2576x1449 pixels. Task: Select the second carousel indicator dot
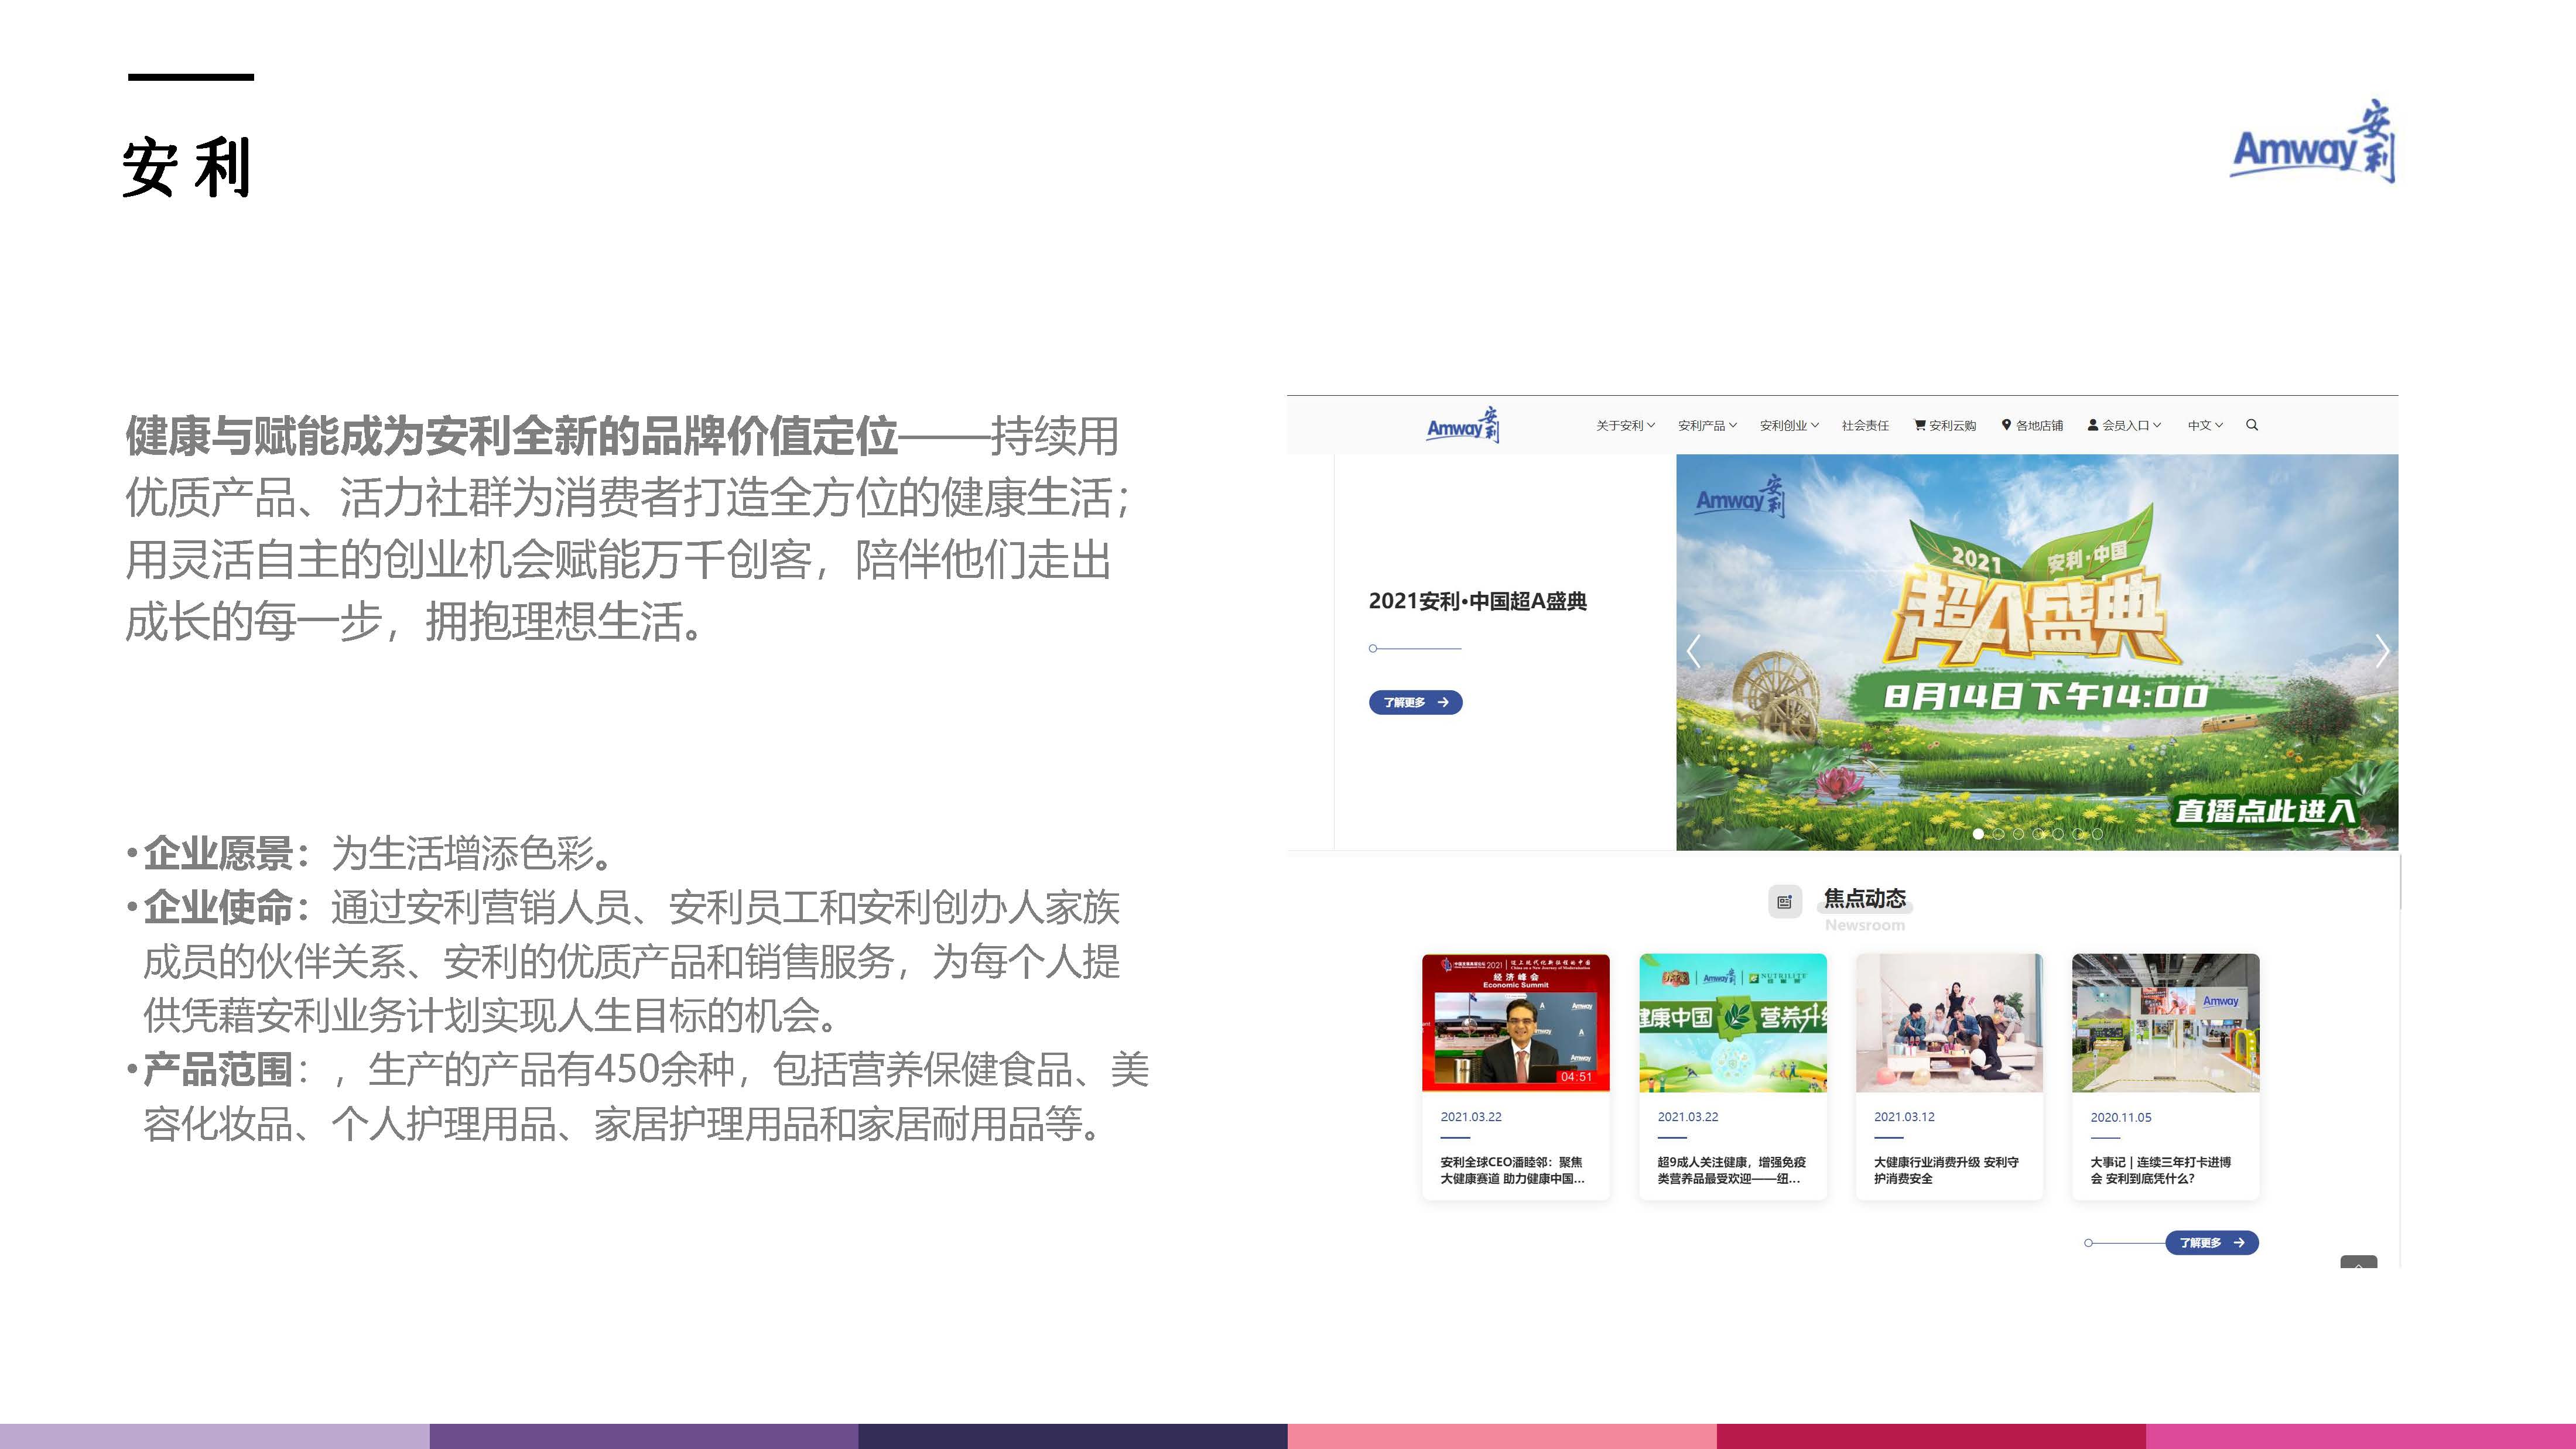(1998, 834)
